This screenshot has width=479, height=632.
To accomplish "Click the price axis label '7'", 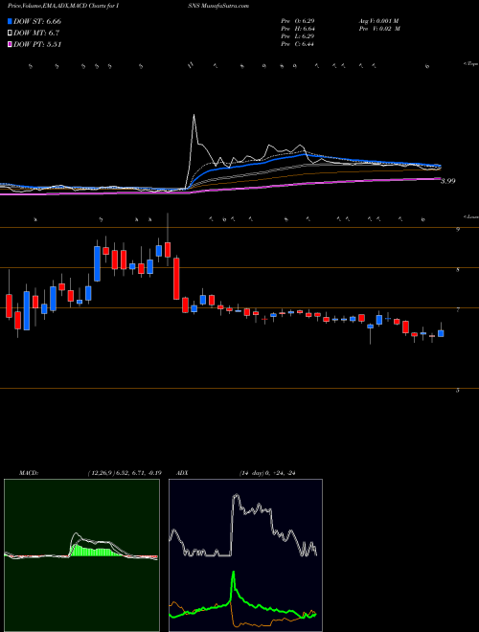I will coord(458,310).
